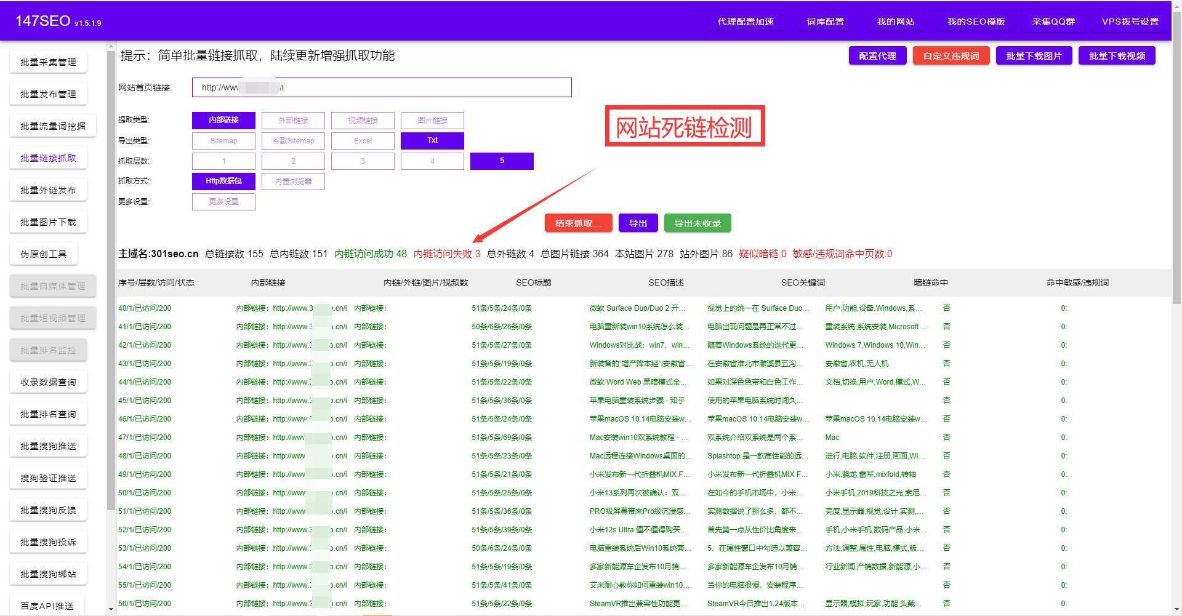
Task: Select row 47/1/已访问/200
Action: [643, 438]
